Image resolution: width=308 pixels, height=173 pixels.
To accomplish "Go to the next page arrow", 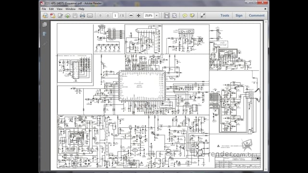I will (108, 15).
